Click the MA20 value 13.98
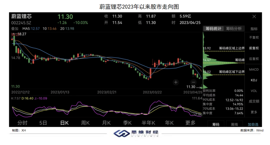 click(x=69, y=29)
